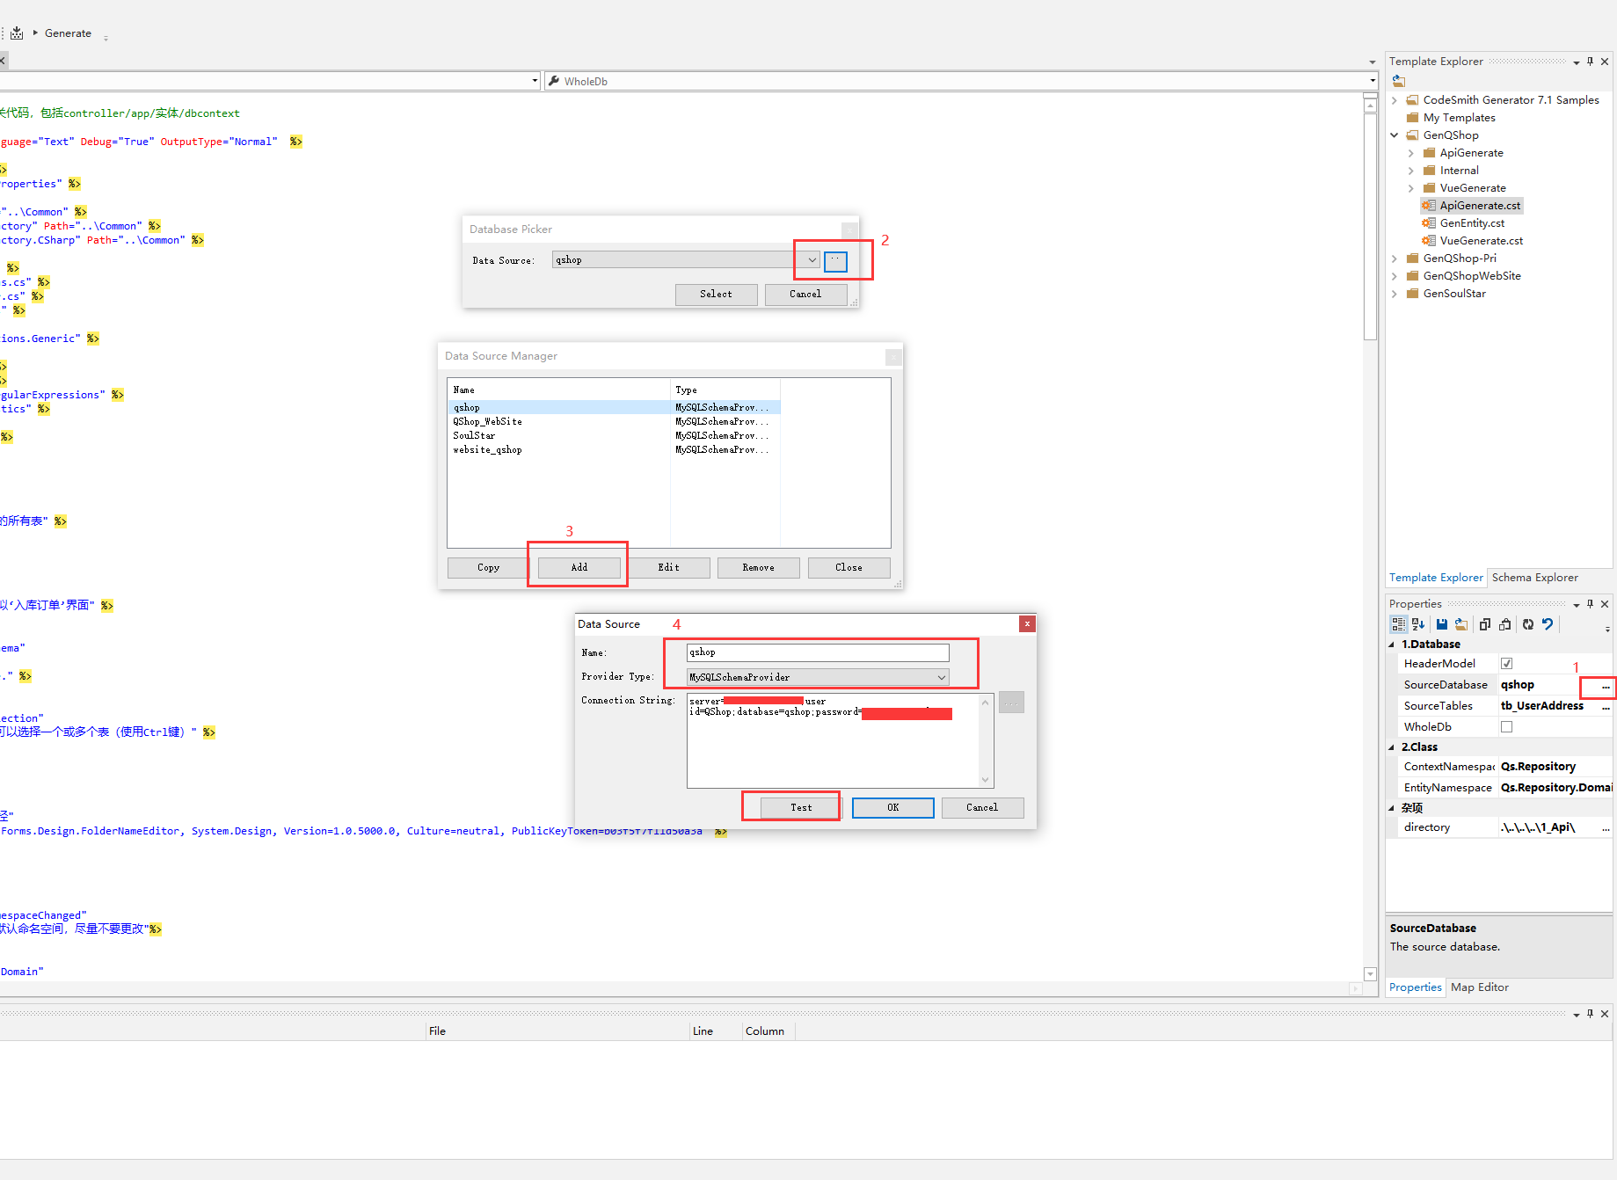Click the File column header in error list

pyautogui.click(x=557, y=1031)
